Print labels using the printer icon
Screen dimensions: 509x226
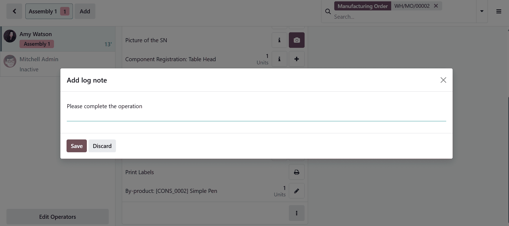click(x=297, y=172)
